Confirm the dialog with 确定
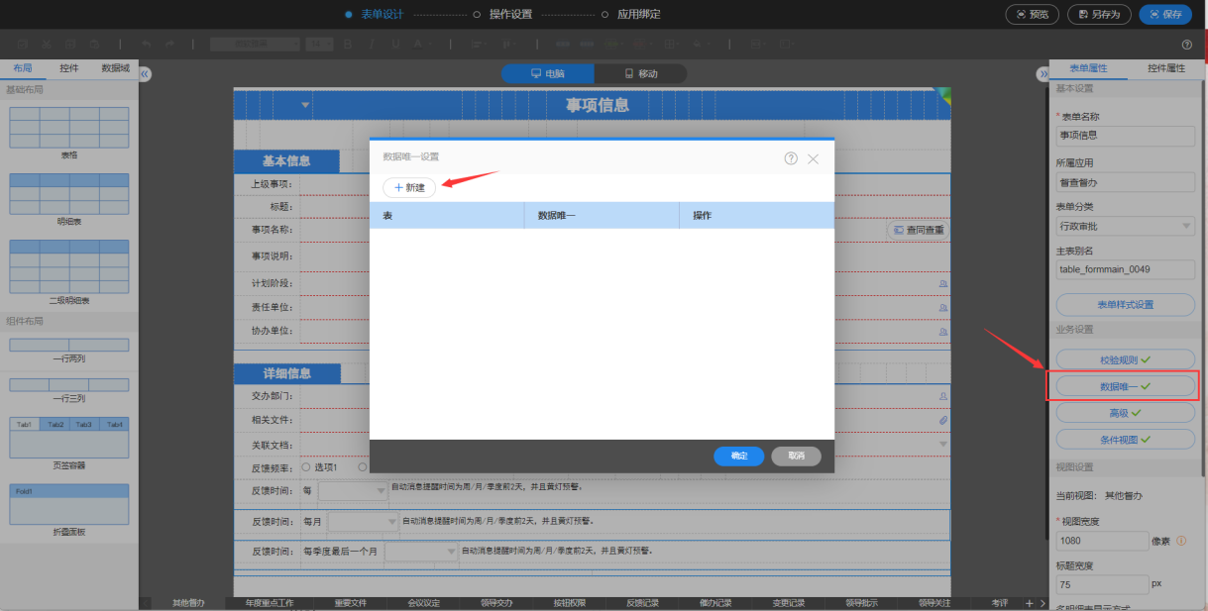This screenshot has height=611, width=1208. [x=738, y=456]
